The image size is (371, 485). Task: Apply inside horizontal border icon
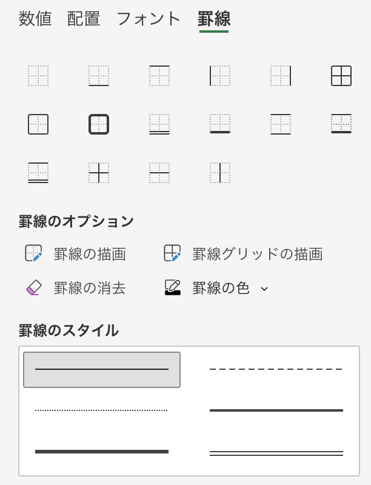159,173
